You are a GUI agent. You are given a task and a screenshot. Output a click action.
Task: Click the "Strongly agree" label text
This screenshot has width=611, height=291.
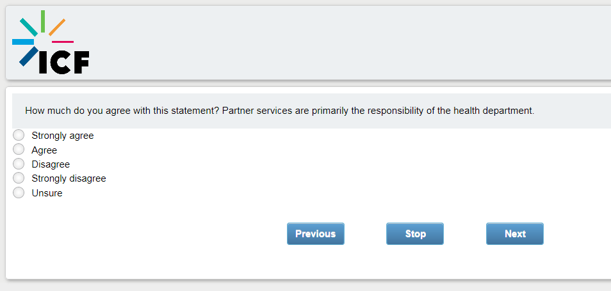[63, 136]
